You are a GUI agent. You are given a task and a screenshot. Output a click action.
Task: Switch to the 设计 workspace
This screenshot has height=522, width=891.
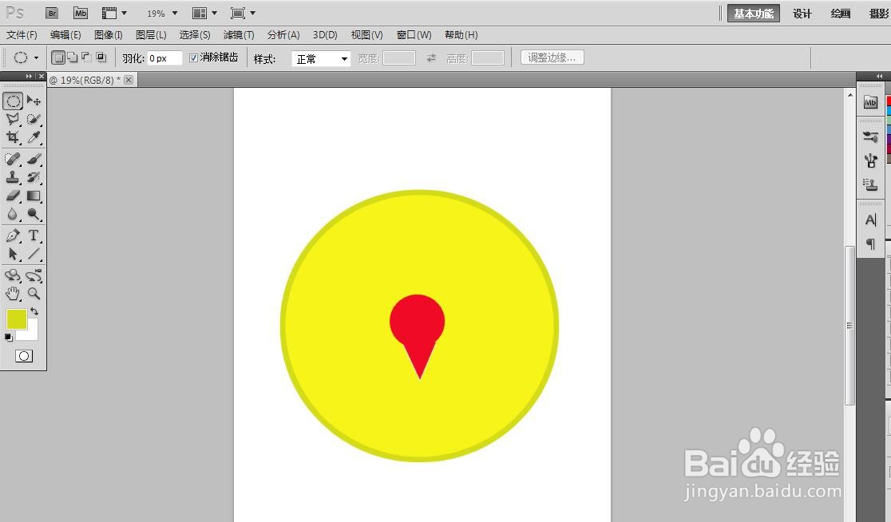802,14
